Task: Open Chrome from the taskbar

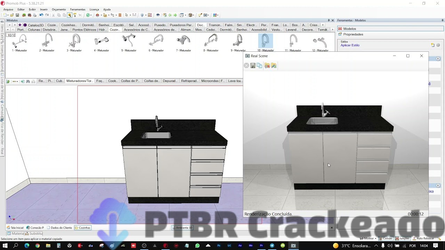Action: coord(37,245)
